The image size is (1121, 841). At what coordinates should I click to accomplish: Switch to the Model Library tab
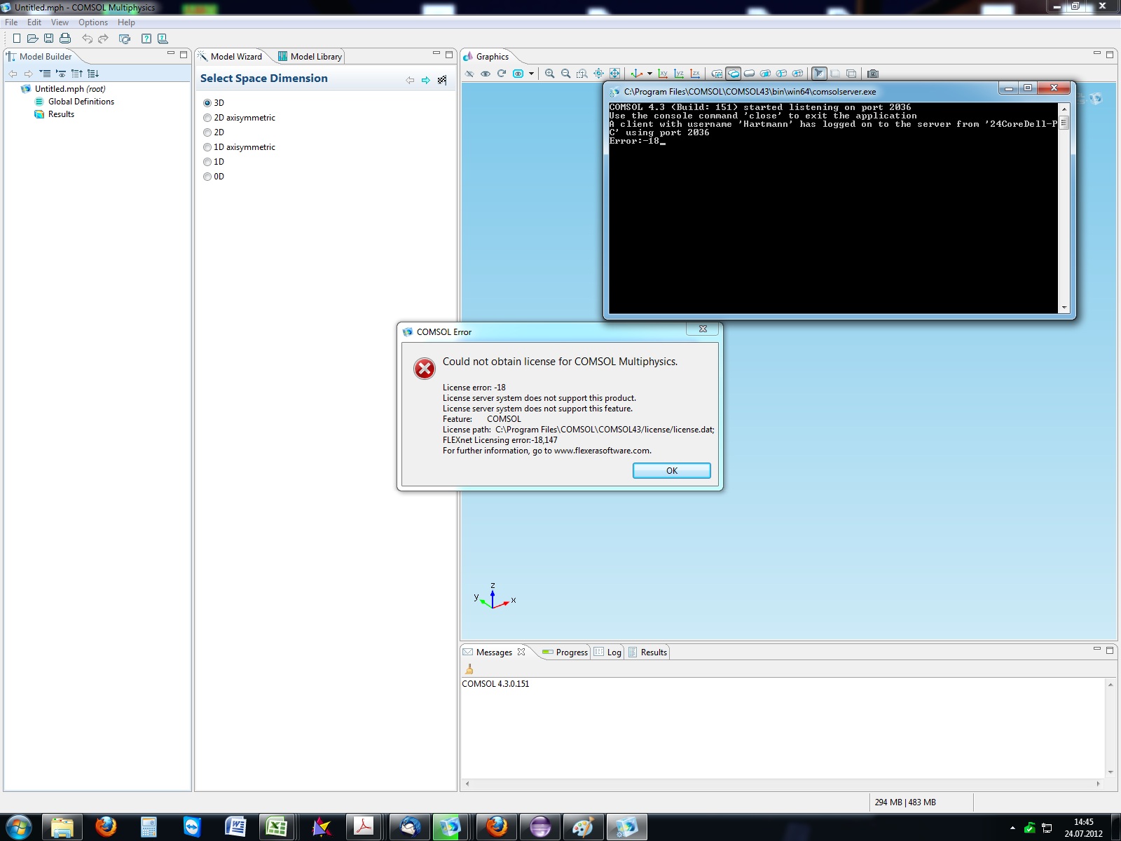(x=310, y=57)
